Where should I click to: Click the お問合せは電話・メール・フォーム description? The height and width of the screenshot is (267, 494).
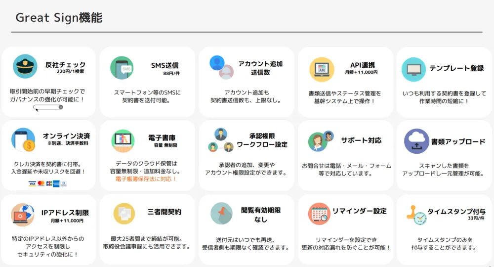click(347, 166)
